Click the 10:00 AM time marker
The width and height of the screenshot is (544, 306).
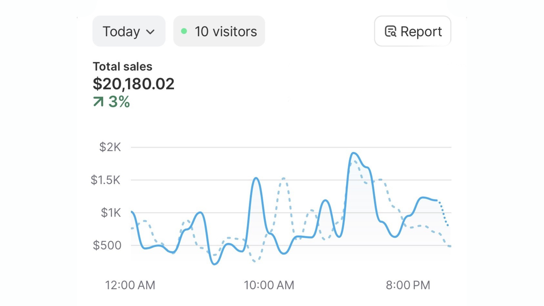pos(269,285)
